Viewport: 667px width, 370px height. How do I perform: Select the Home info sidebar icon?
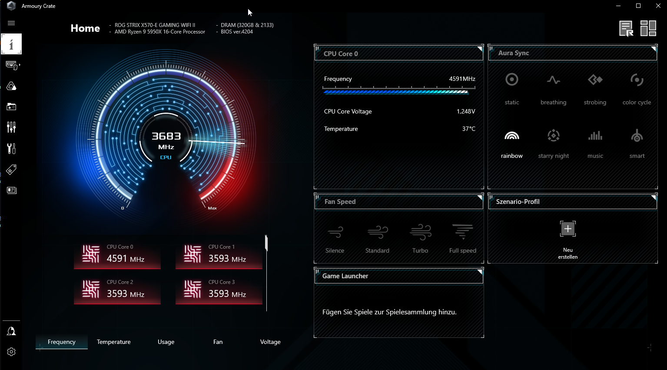11,44
